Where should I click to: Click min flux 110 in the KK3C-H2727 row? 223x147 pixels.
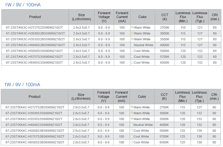(x=183, y=28)
